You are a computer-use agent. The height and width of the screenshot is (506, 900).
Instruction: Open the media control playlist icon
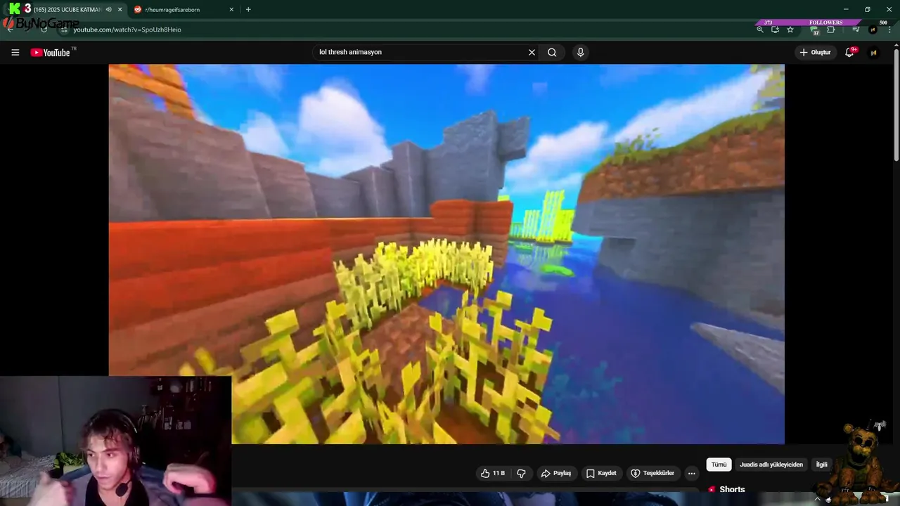click(856, 30)
